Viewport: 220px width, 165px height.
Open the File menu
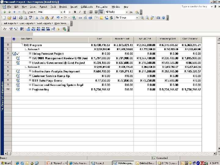9,7
